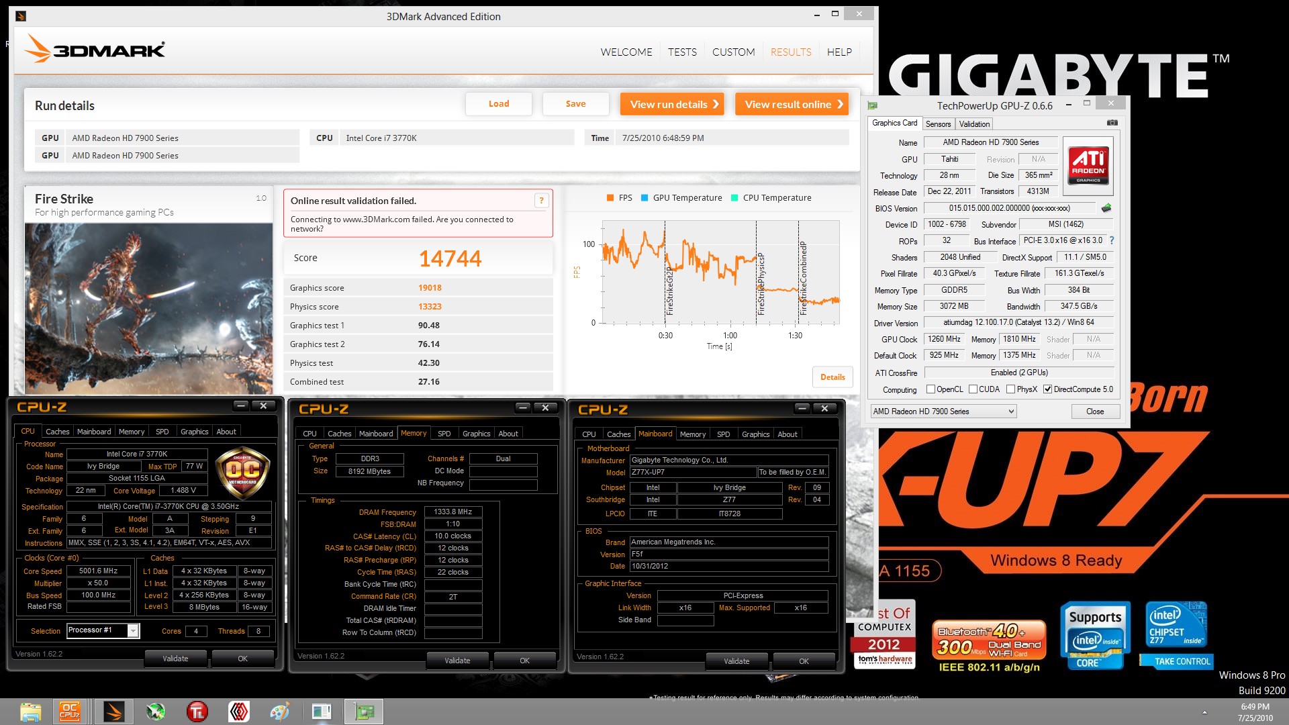Click the red hexagon app taskbar icon
This screenshot has height=725, width=1289.
point(239,712)
